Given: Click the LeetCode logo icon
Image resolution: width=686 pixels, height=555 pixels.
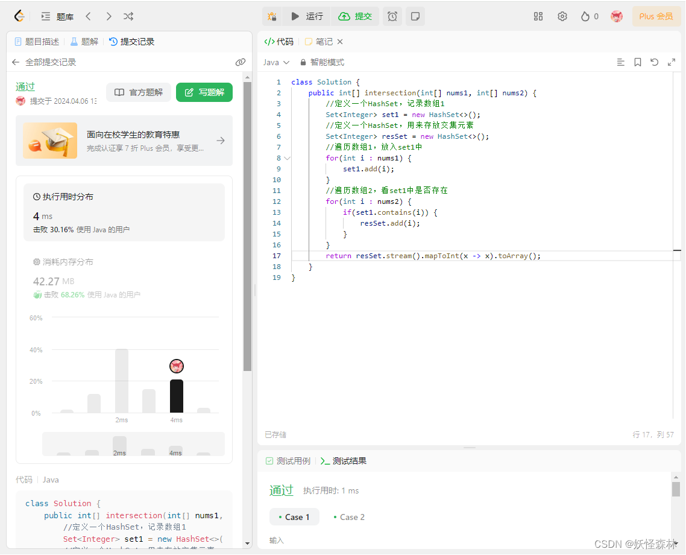Looking at the screenshot, I should point(19,16).
